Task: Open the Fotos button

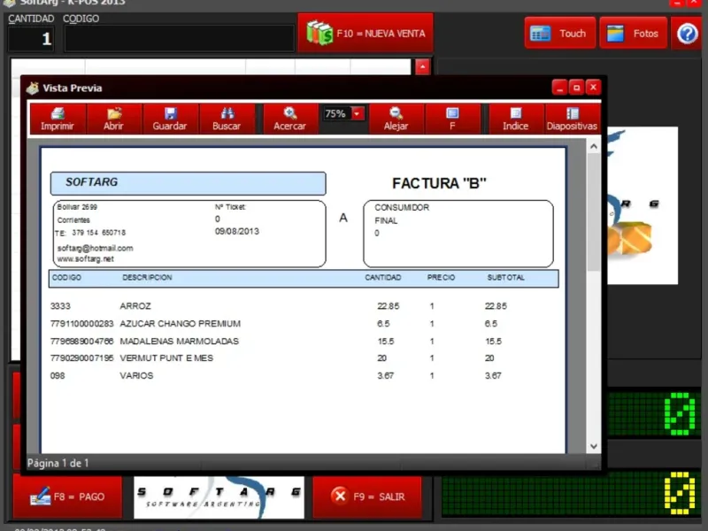Action: click(x=633, y=33)
